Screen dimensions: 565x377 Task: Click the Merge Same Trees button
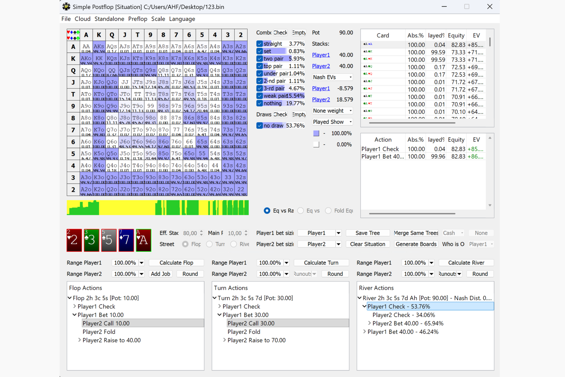coord(416,233)
